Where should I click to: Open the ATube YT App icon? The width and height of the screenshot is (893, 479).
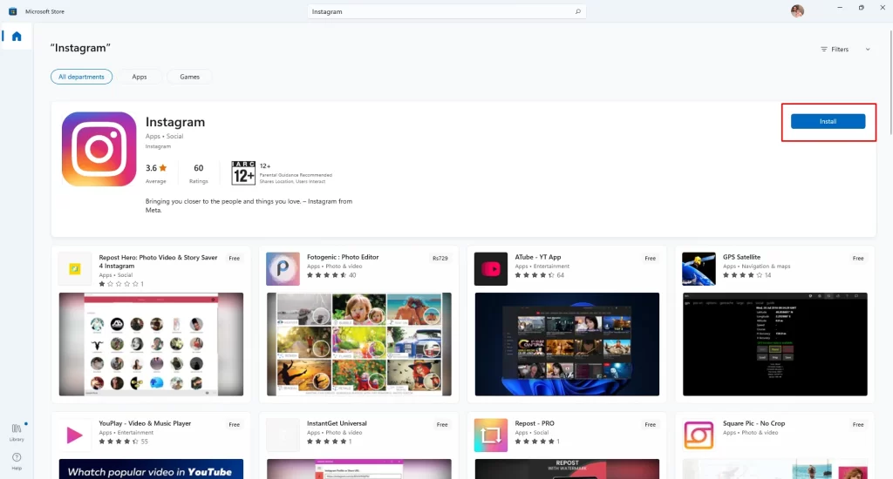pos(491,269)
